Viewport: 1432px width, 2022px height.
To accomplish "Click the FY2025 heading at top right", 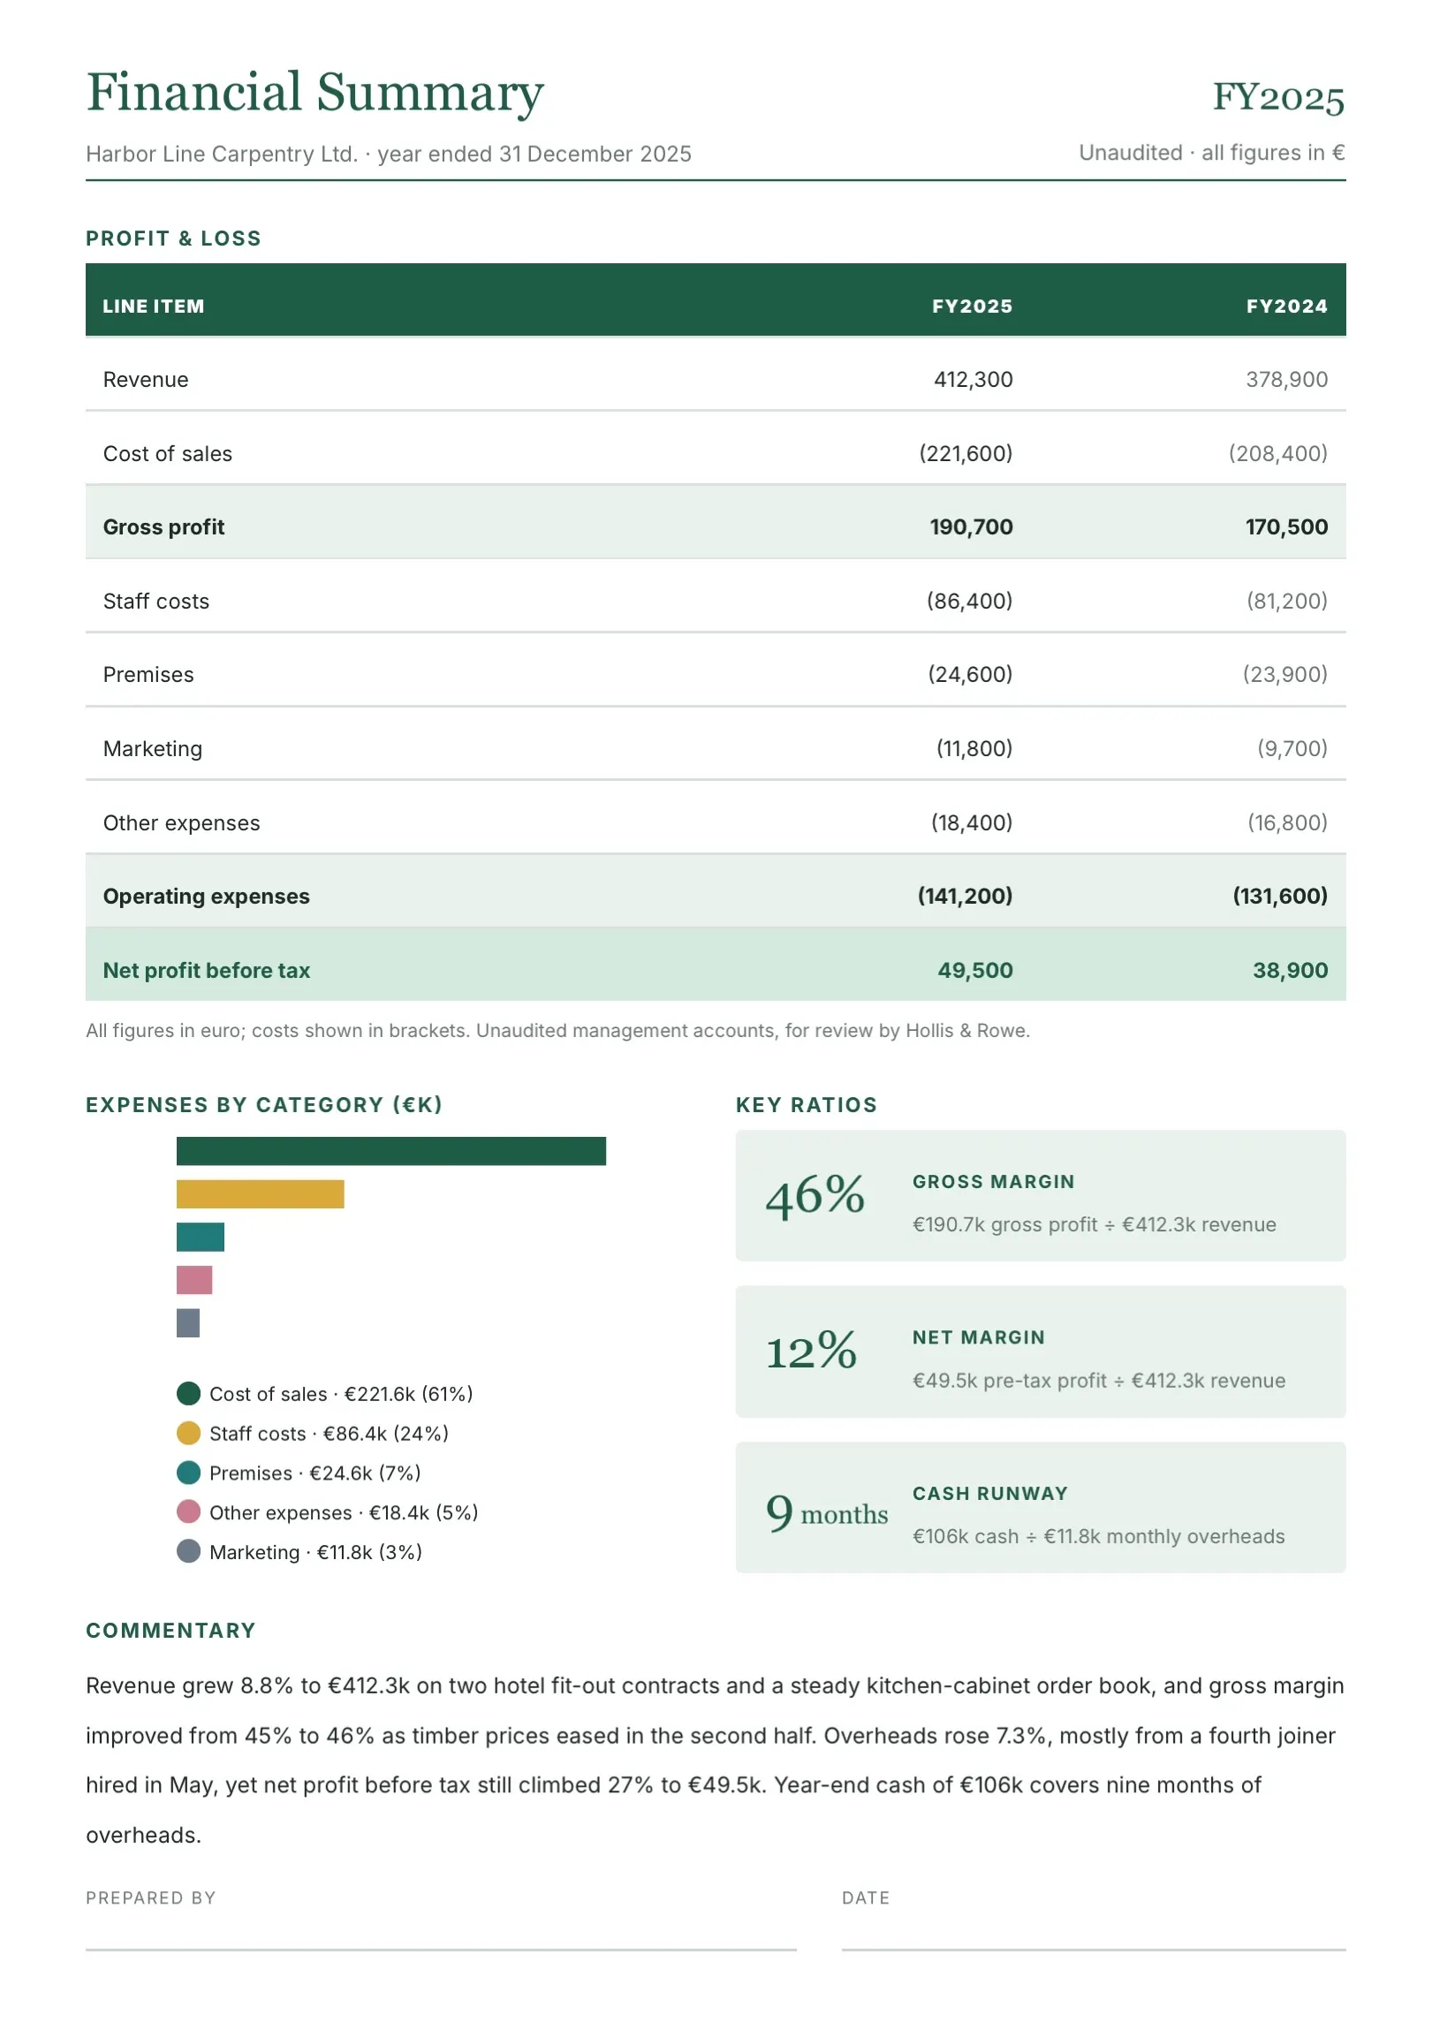I will pos(1277,97).
